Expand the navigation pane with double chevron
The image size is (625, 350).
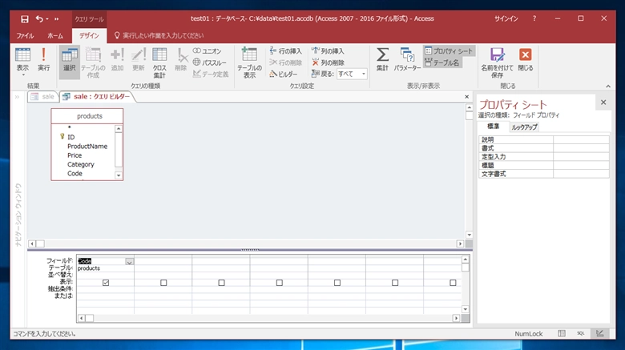17,97
